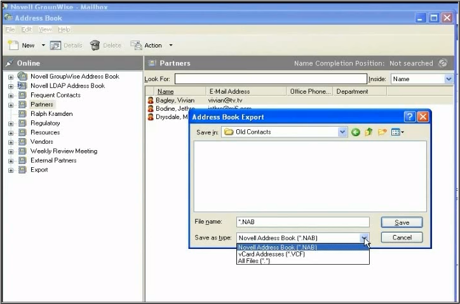This screenshot has height=304, width=460.
Task: Click the Resources book icon
Action: click(22, 132)
